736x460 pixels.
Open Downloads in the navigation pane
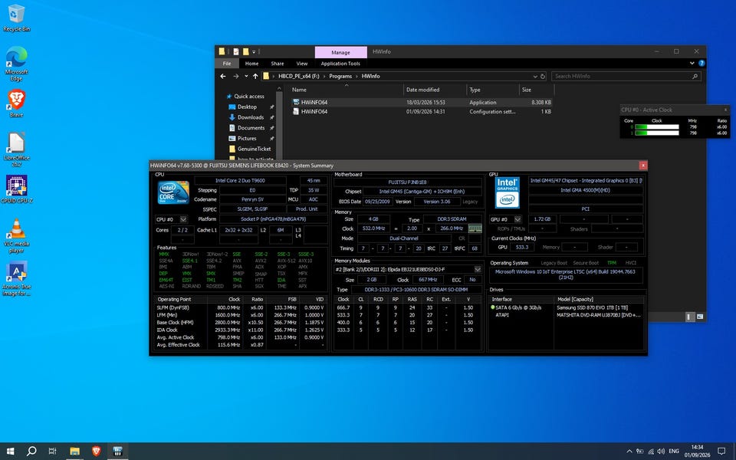(251, 117)
